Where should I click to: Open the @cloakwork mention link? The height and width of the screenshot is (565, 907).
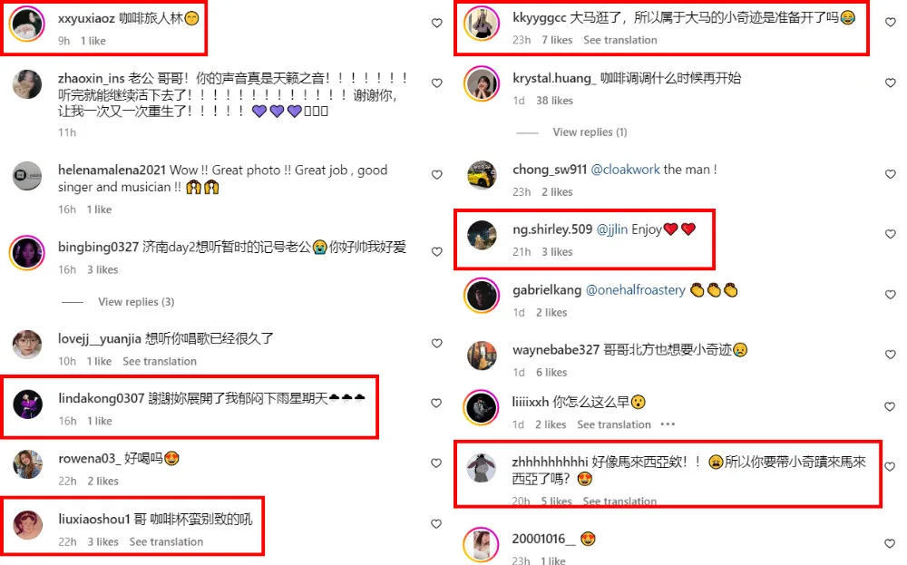tap(625, 170)
